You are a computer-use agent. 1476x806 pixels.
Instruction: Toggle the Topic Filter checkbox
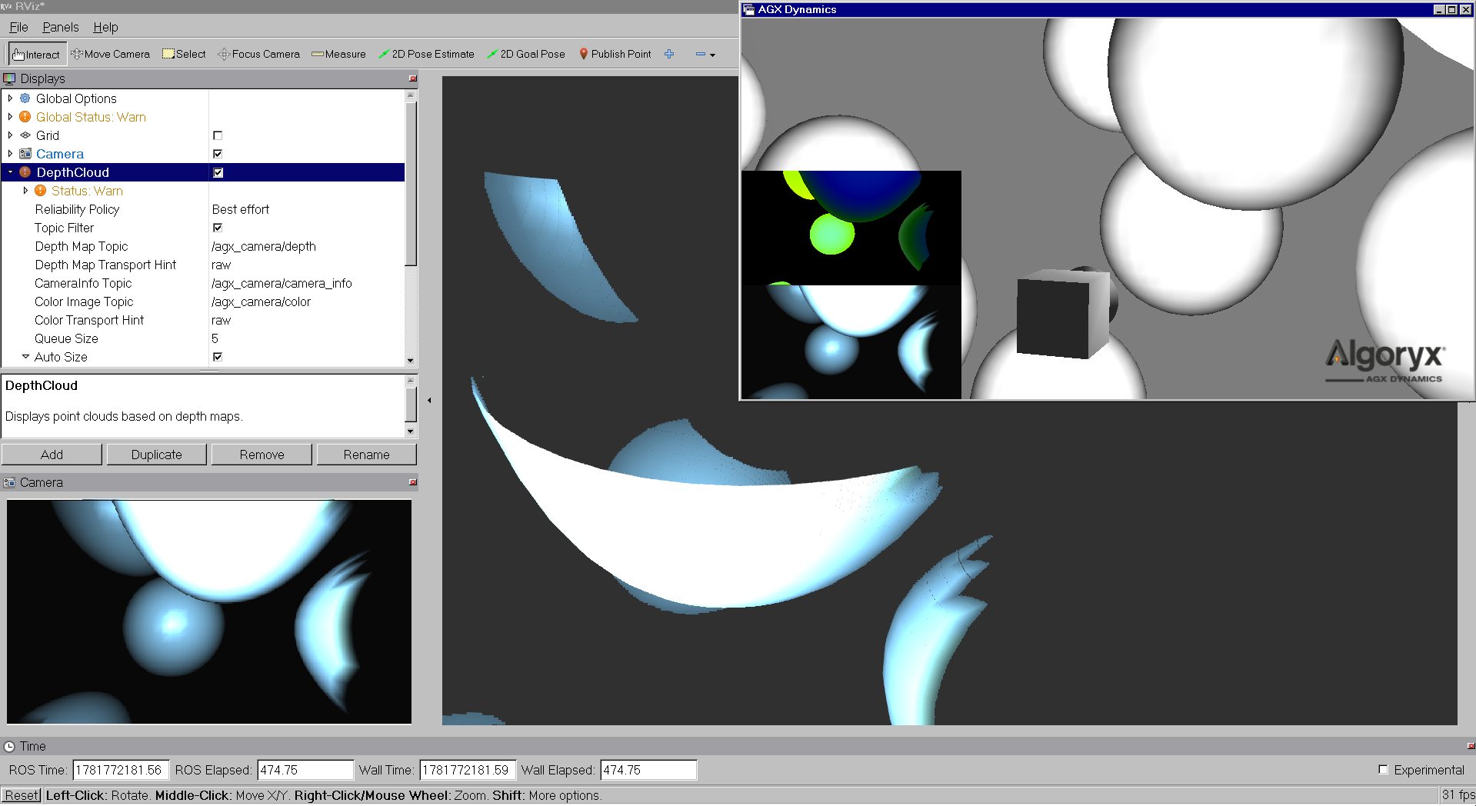pyautogui.click(x=218, y=228)
